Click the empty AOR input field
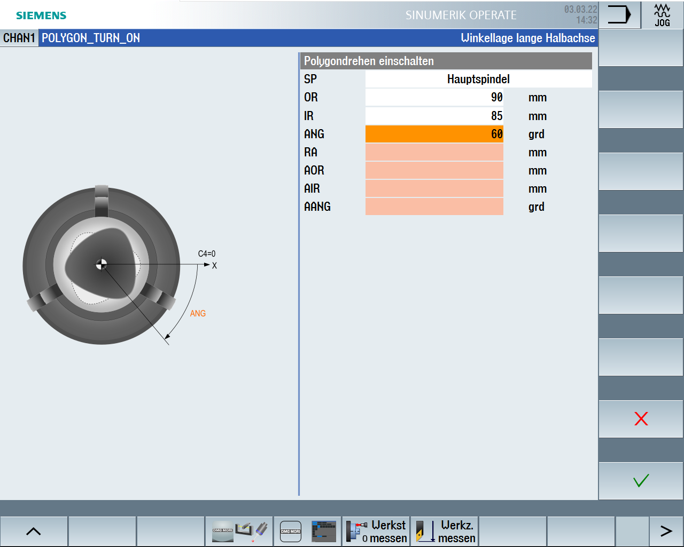Image resolution: width=684 pixels, height=547 pixels. 434,170
